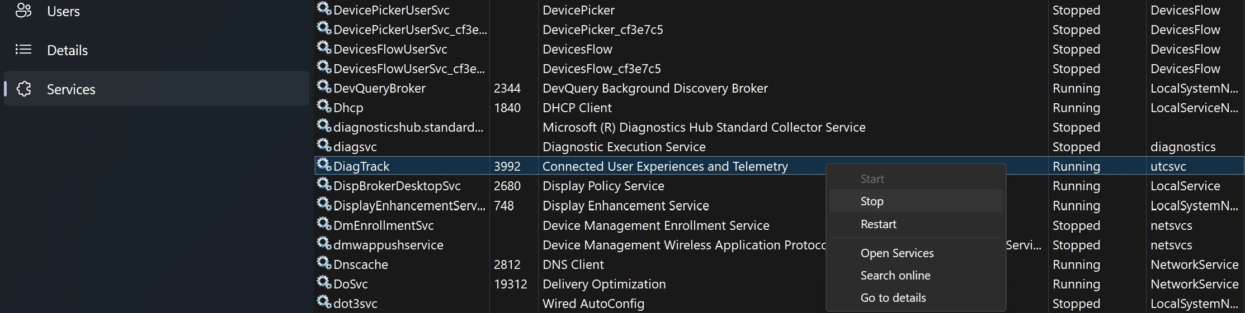Click the gear icon next to DoSvc
This screenshot has height=313, width=1245.
[324, 283]
